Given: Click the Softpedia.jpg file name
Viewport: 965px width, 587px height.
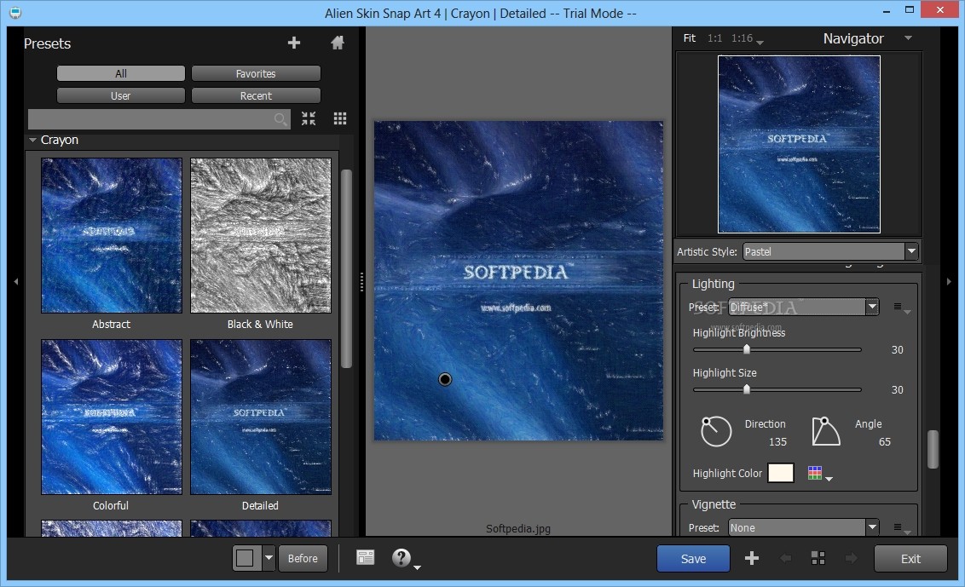Looking at the screenshot, I should click(518, 528).
